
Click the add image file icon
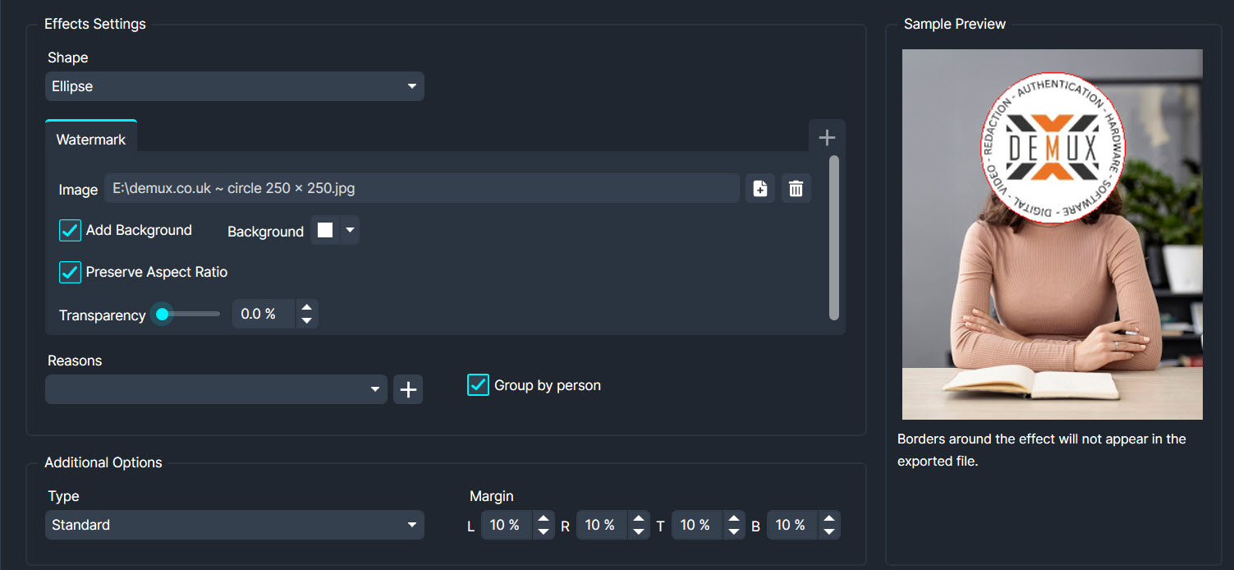[759, 188]
